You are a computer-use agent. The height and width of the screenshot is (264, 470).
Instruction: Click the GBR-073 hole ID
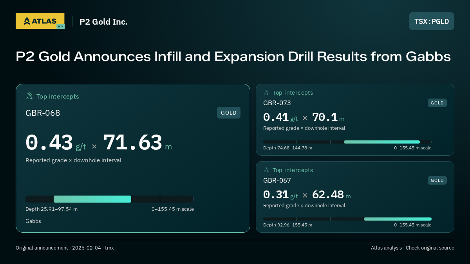coord(277,103)
